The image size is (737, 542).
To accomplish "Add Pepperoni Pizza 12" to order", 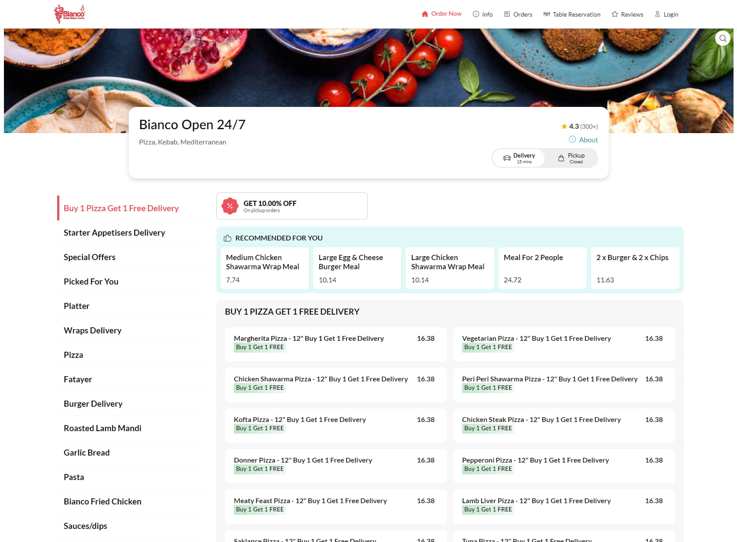I will 564,466.
